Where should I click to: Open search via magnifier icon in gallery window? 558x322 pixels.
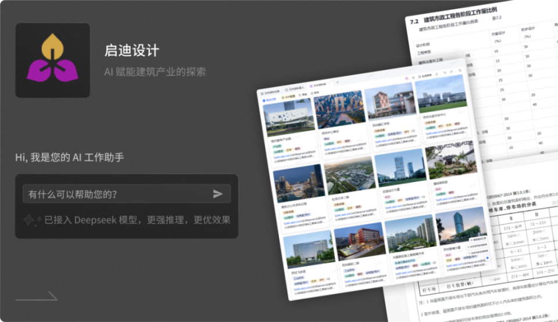pyautogui.click(x=413, y=77)
